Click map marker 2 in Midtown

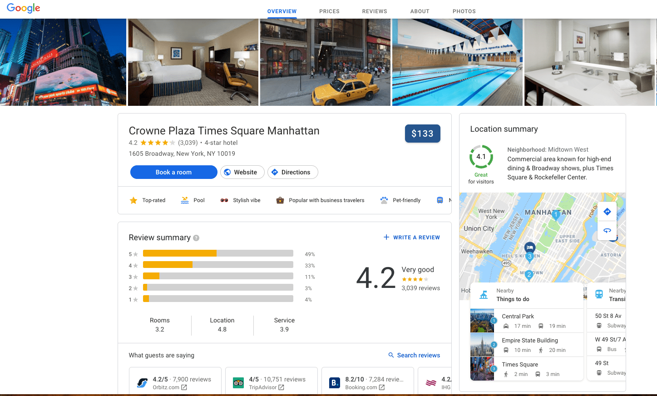point(529,275)
